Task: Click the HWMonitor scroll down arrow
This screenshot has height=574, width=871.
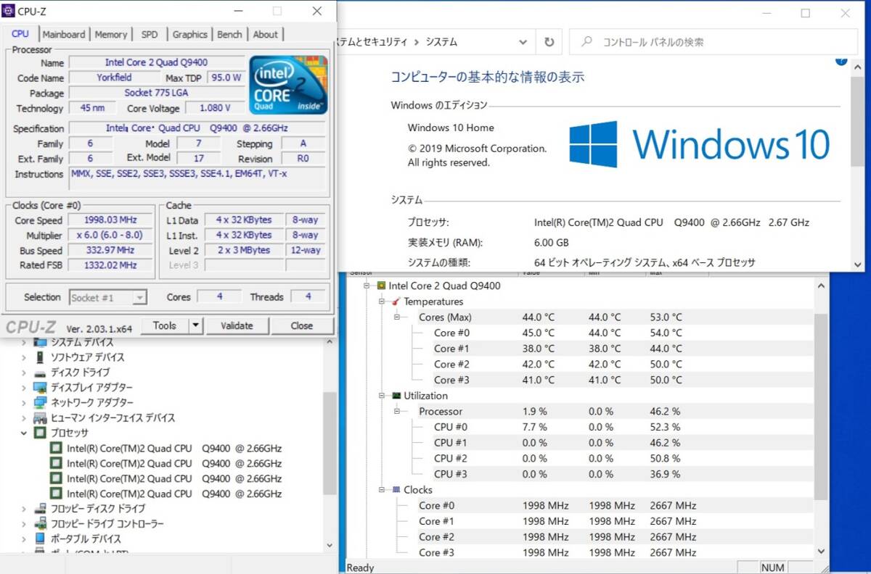Action: coord(820,552)
